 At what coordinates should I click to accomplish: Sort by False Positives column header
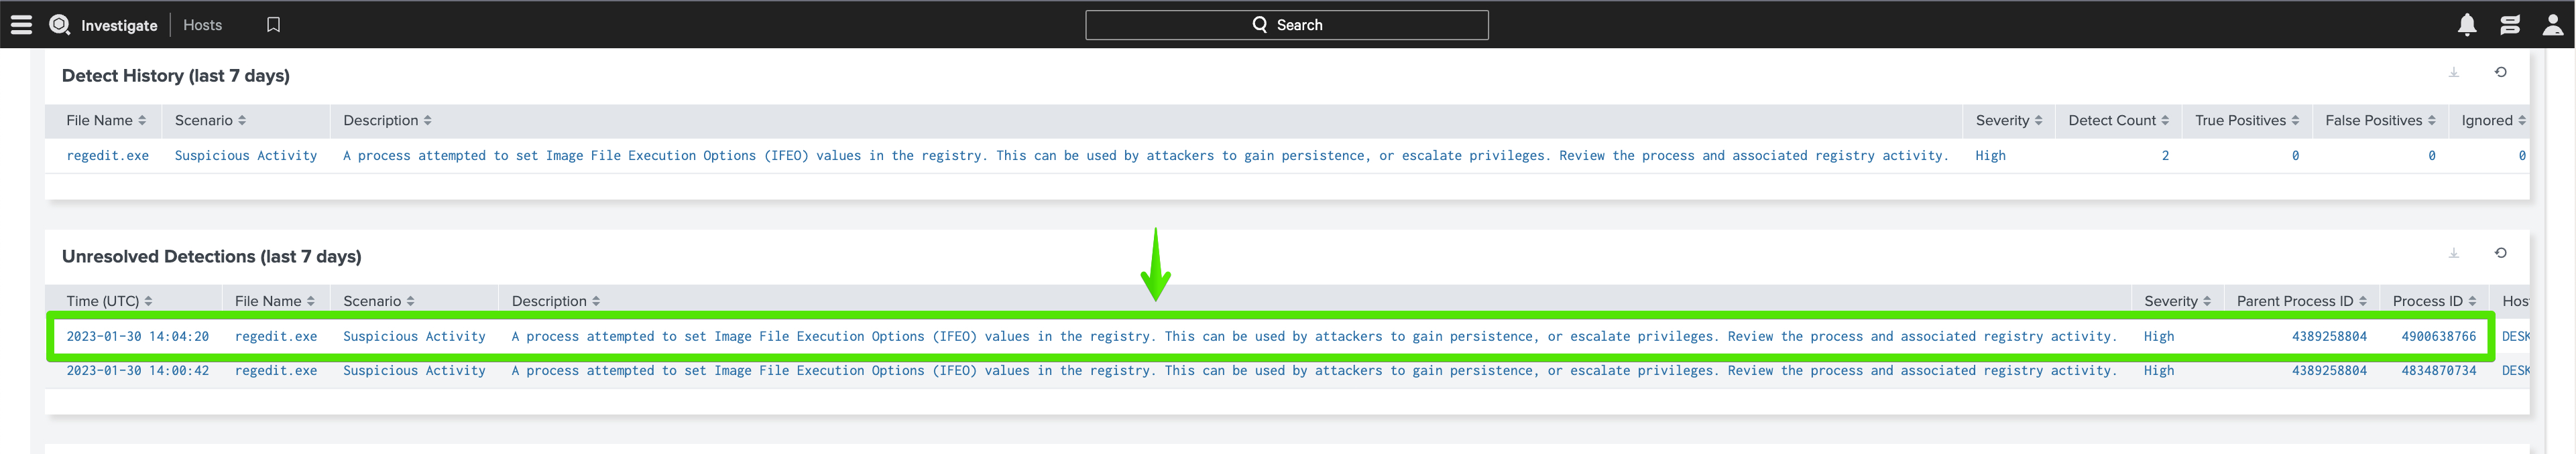(x=2380, y=121)
